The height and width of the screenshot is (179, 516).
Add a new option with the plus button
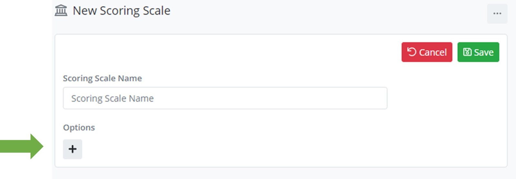[73, 149]
